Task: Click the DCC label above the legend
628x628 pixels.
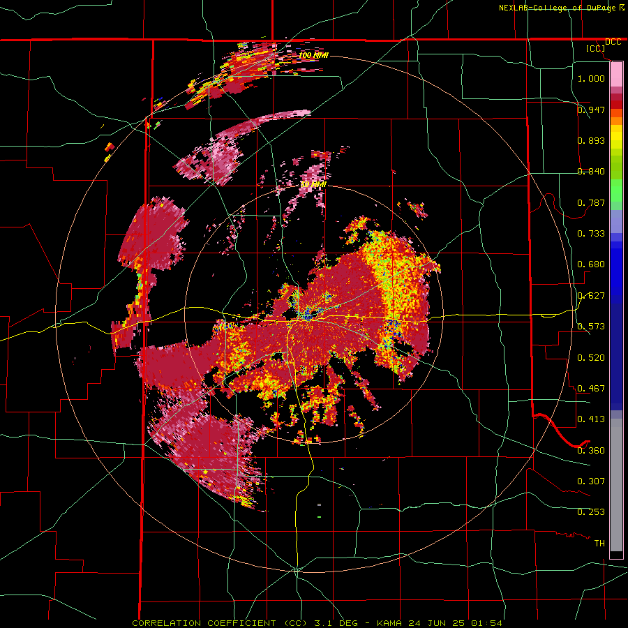Action: tap(613, 42)
